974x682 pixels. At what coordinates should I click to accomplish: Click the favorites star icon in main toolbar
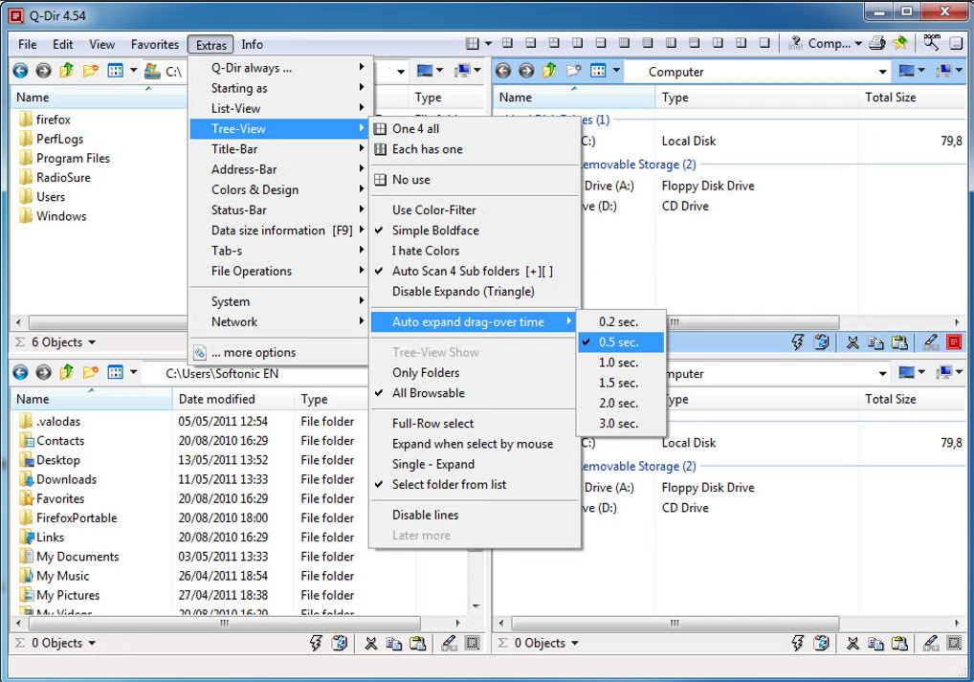pyautogui.click(x=900, y=43)
